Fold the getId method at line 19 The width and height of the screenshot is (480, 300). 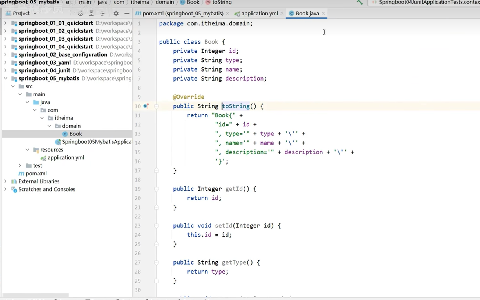[x=157, y=189]
